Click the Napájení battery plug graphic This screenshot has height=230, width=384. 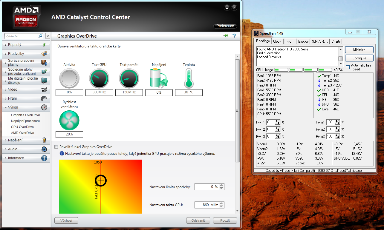pos(159,78)
